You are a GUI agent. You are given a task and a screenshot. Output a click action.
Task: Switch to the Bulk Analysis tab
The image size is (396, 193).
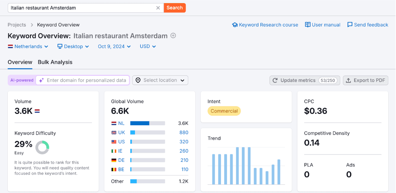55,62
